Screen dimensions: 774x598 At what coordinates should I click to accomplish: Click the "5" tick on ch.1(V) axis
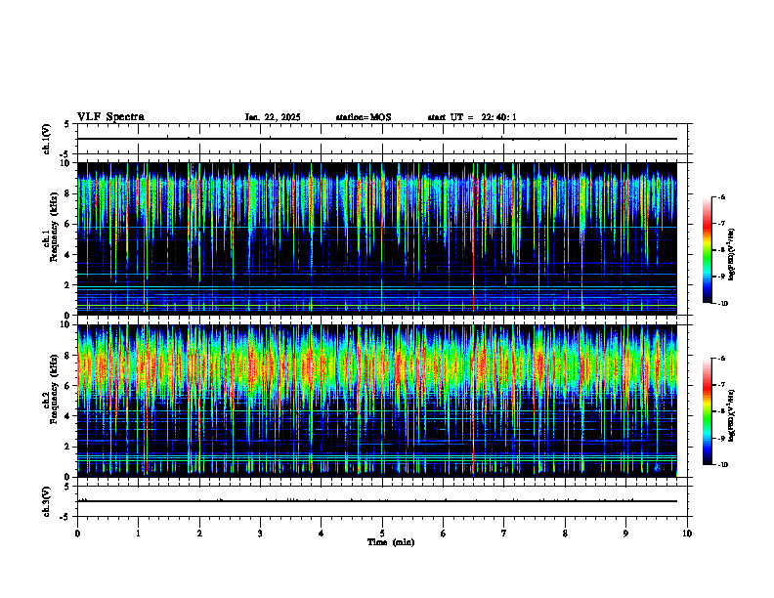click(x=67, y=124)
